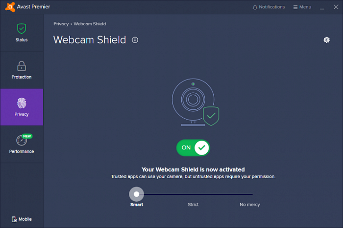Select the Smart slider handle

click(136, 194)
